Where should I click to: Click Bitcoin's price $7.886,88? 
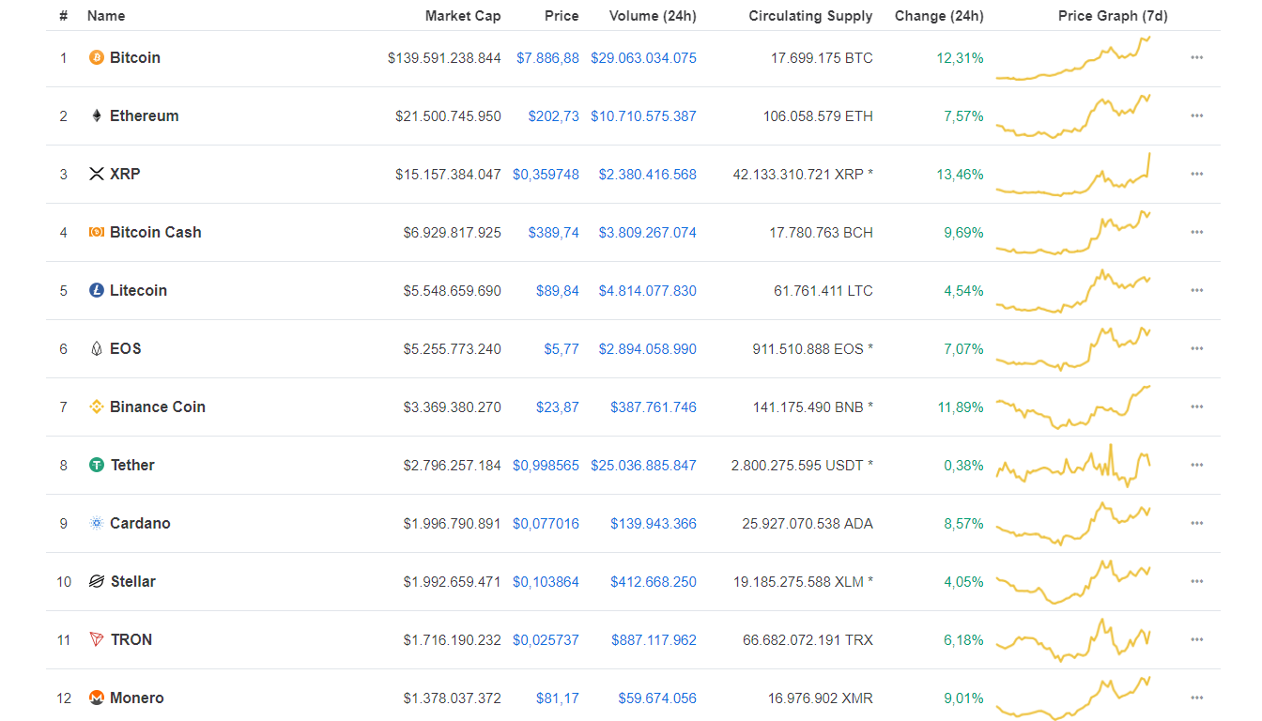click(547, 58)
